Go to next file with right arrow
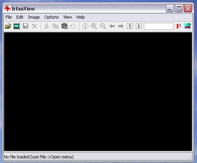Viewport: 197px width, 163px height. (121, 26)
